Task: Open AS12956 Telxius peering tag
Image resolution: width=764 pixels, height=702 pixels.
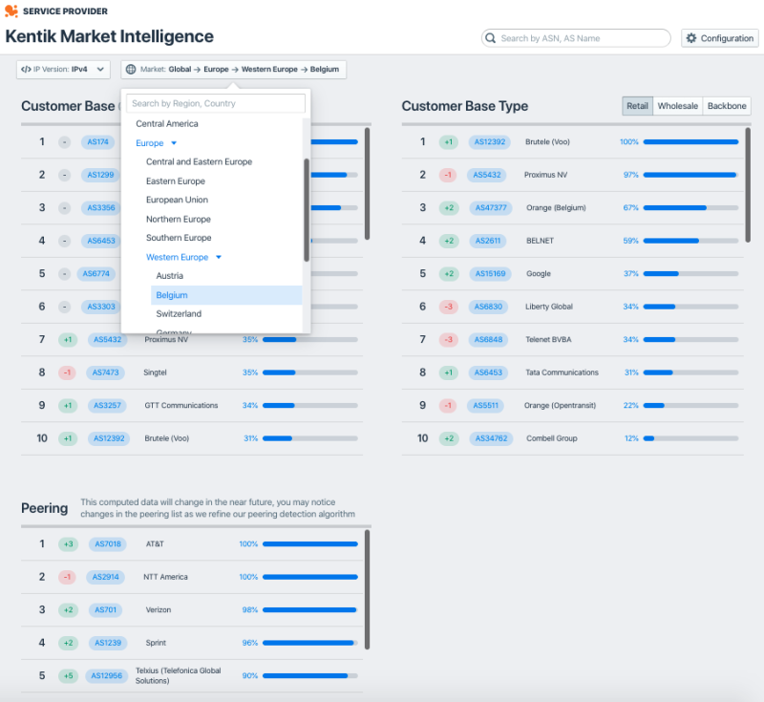Action: click(107, 675)
